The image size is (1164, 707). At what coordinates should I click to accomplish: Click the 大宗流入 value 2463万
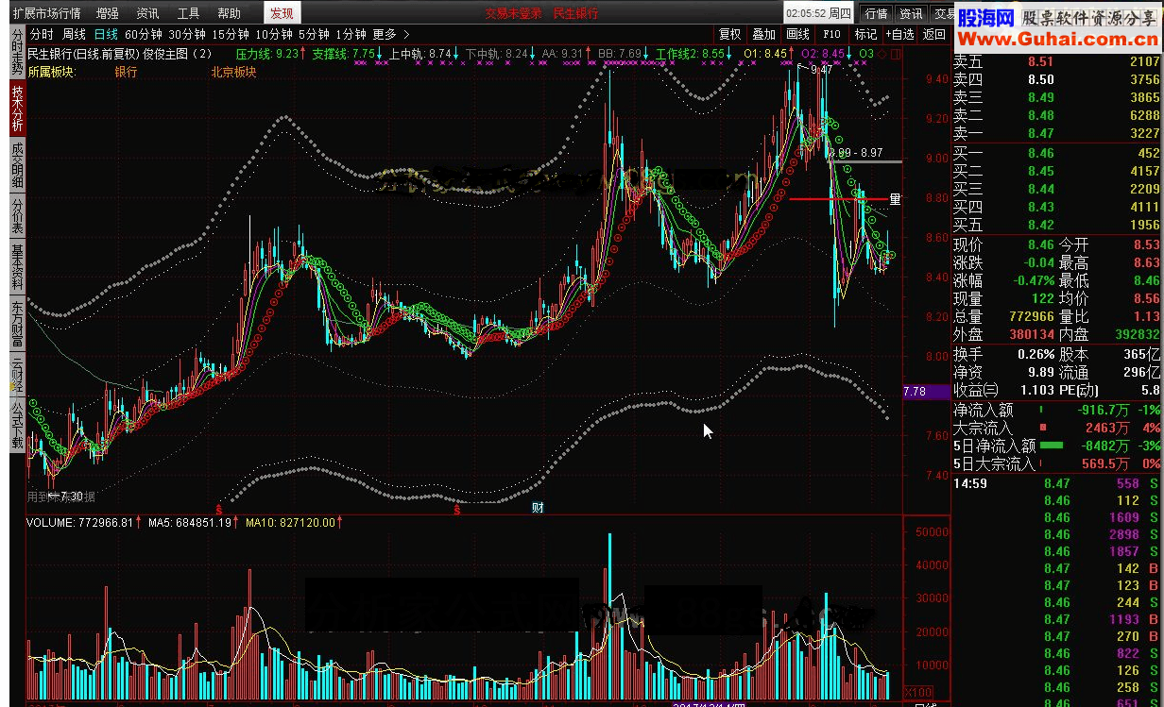pyautogui.click(x=1107, y=429)
